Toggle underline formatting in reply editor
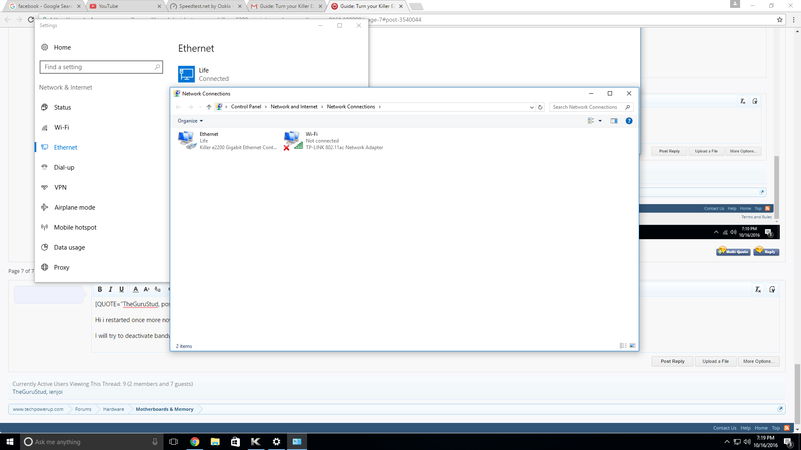801x450 pixels. tap(121, 289)
